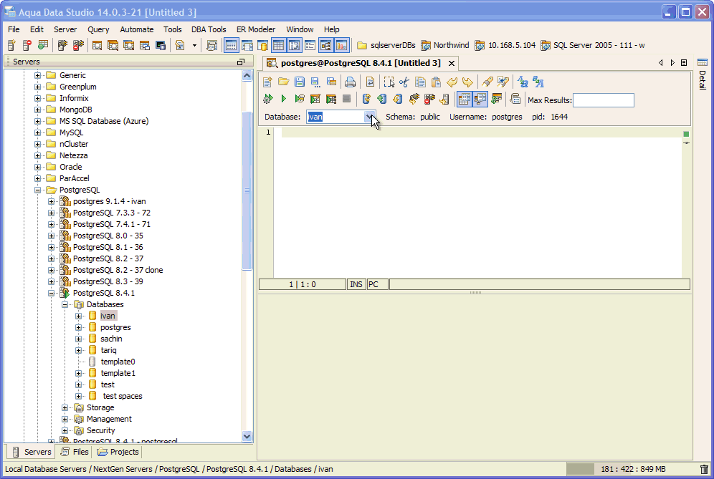
Task: Click the find and replace icon
Action: point(503,82)
